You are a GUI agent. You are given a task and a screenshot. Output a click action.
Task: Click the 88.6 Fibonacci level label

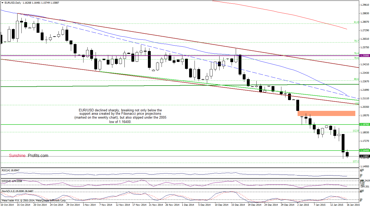click(356, 79)
